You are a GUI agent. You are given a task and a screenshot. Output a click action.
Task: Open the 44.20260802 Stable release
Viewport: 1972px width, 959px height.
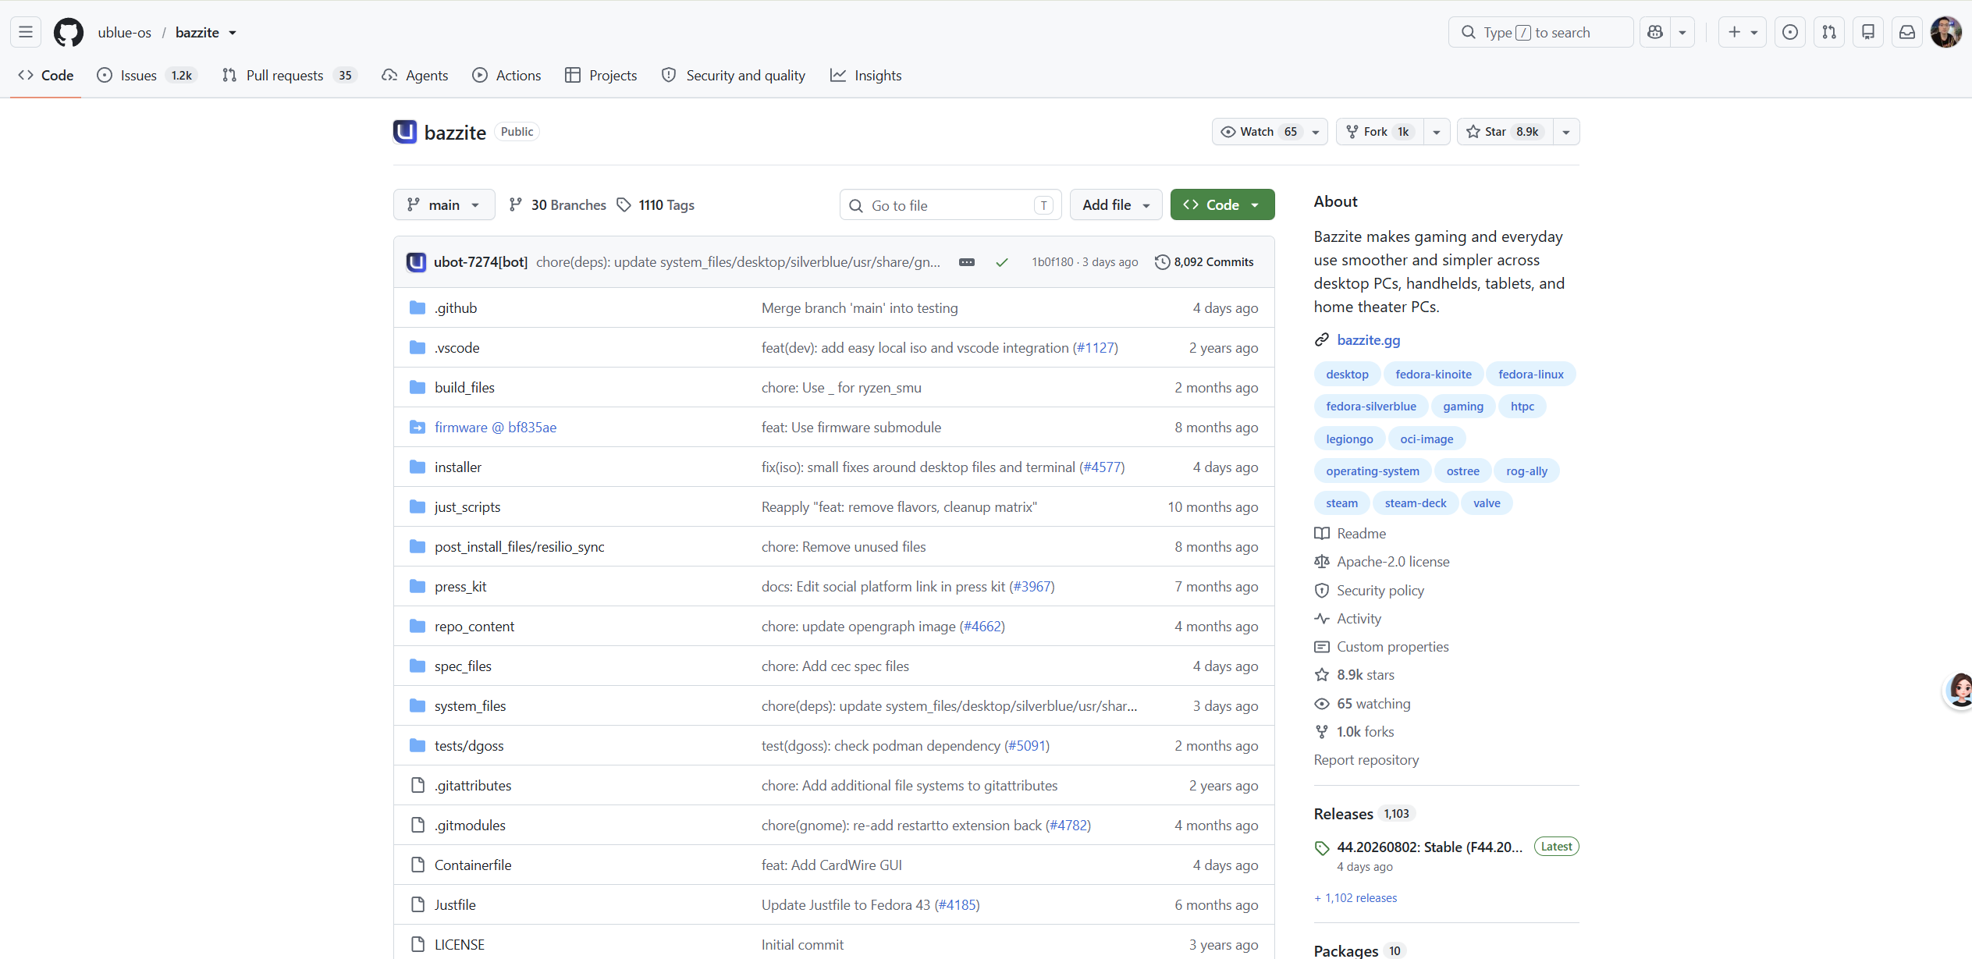(x=1430, y=847)
